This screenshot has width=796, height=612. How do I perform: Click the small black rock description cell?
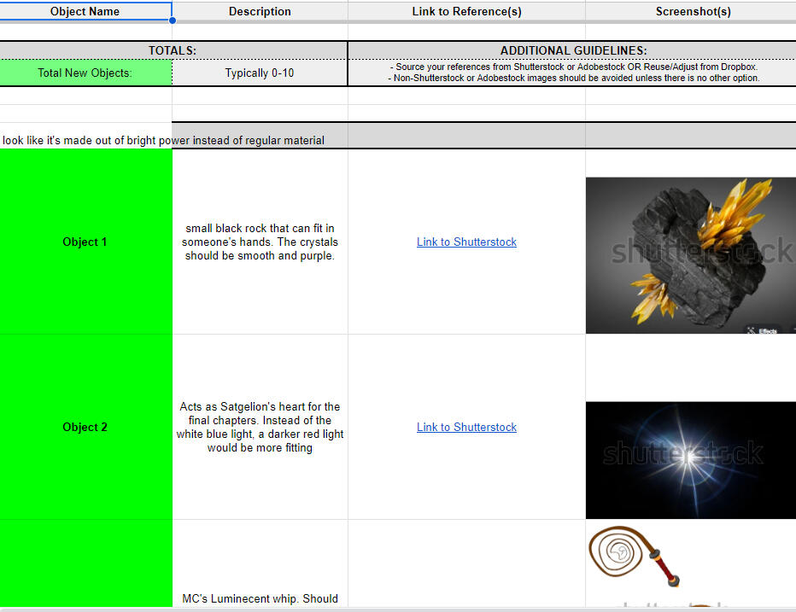pyautogui.click(x=260, y=242)
